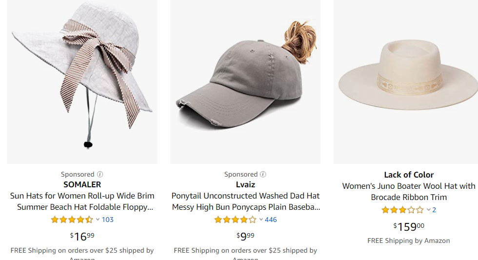Click the $16.99 price of SOMALER hat
This screenshot has width=478, height=260.
pyautogui.click(x=82, y=236)
